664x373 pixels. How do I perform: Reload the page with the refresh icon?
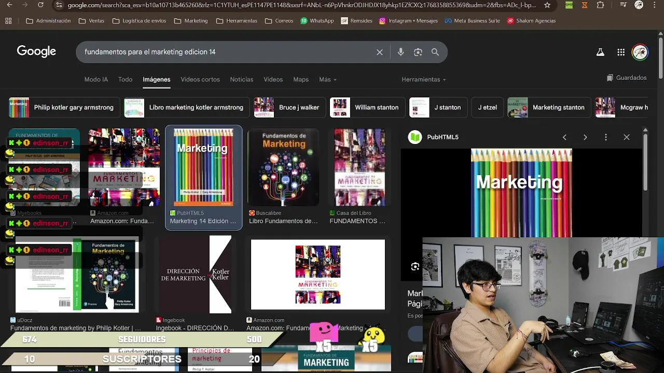click(x=40, y=5)
